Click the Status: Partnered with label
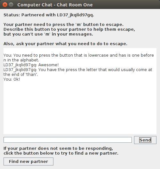The height and width of the screenshot is (169, 160). [x=49, y=15]
